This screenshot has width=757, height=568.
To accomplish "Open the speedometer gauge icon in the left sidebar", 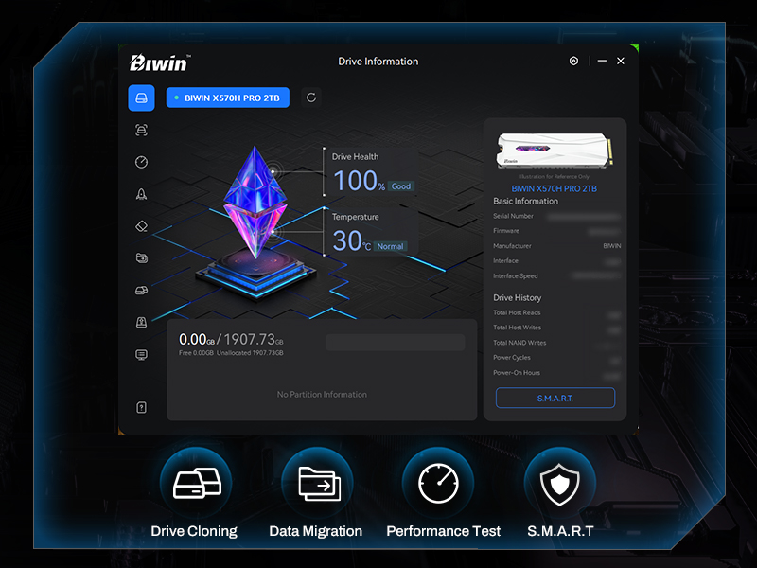I will tap(141, 162).
